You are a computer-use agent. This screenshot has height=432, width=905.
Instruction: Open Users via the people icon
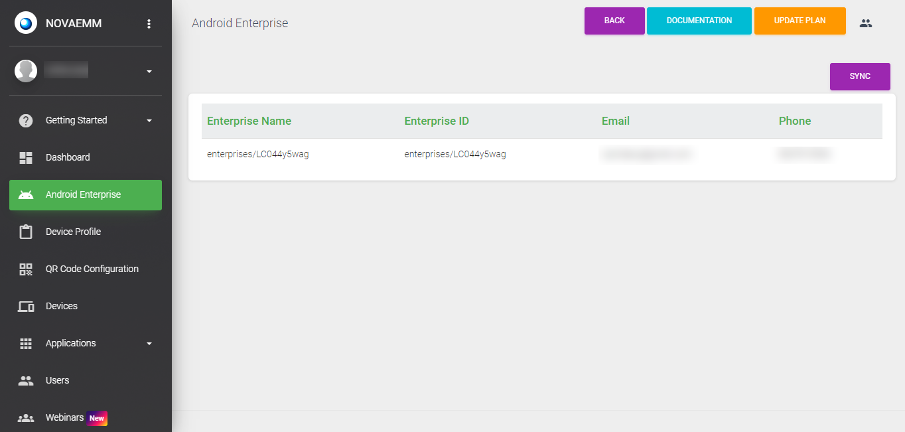(25, 380)
